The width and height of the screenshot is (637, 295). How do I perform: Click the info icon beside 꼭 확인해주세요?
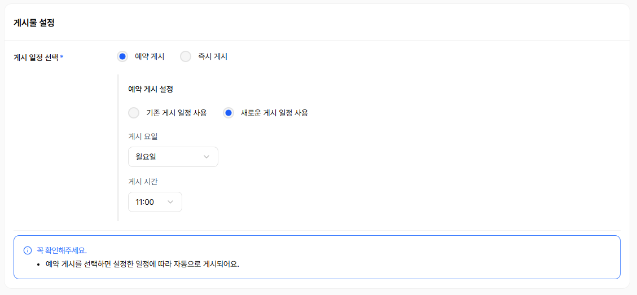tap(28, 250)
